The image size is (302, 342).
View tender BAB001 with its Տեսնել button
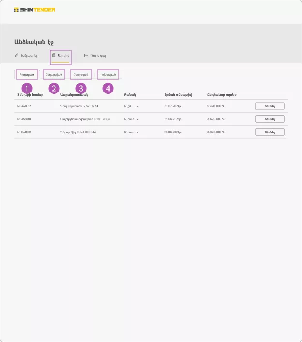[x=270, y=132]
